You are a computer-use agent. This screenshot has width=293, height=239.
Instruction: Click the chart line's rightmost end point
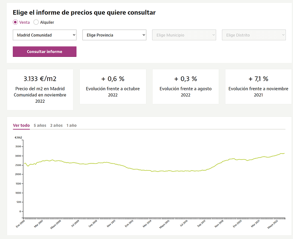284,153
